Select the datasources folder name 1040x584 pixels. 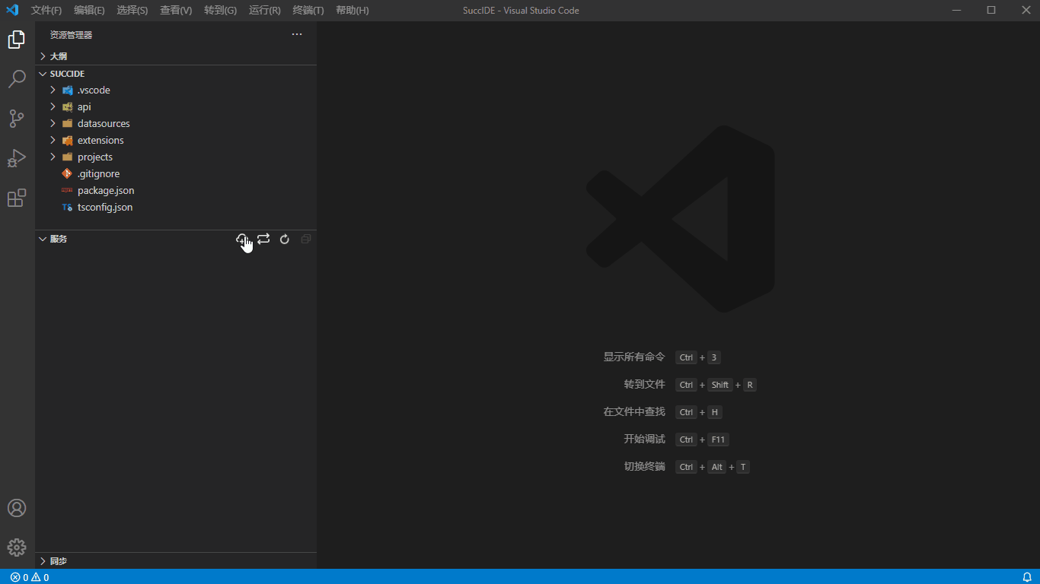(104, 124)
